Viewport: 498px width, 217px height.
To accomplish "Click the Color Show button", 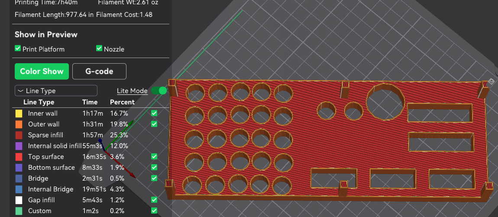I will click(x=42, y=71).
